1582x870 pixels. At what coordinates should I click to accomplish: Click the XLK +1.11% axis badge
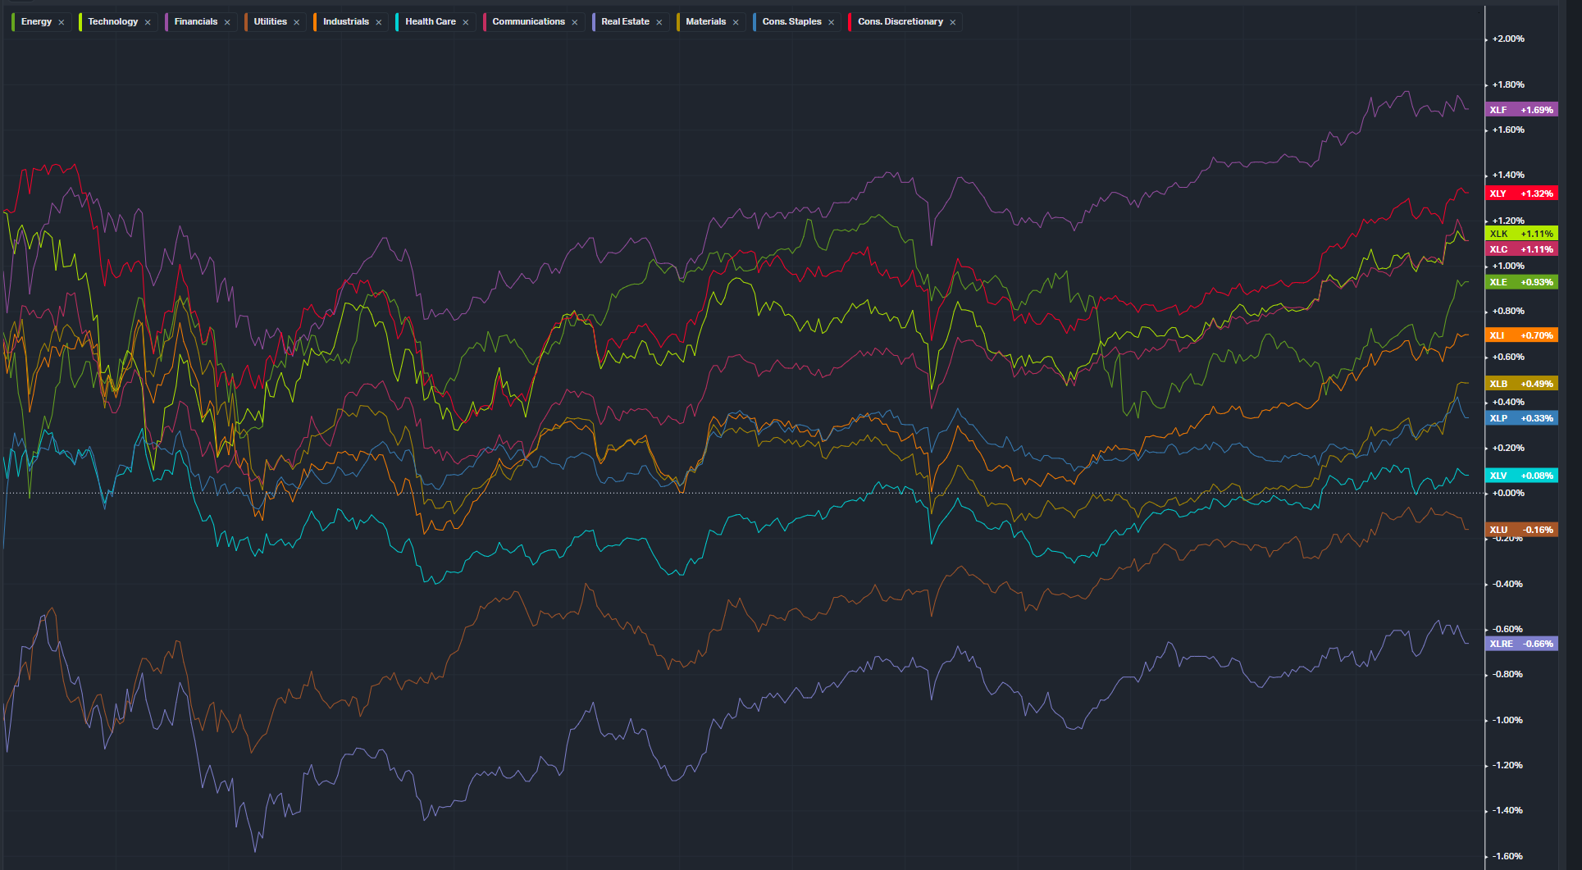1521,234
